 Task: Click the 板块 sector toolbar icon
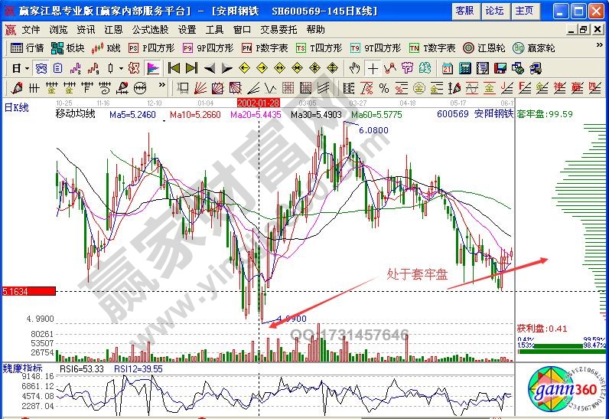(68, 47)
